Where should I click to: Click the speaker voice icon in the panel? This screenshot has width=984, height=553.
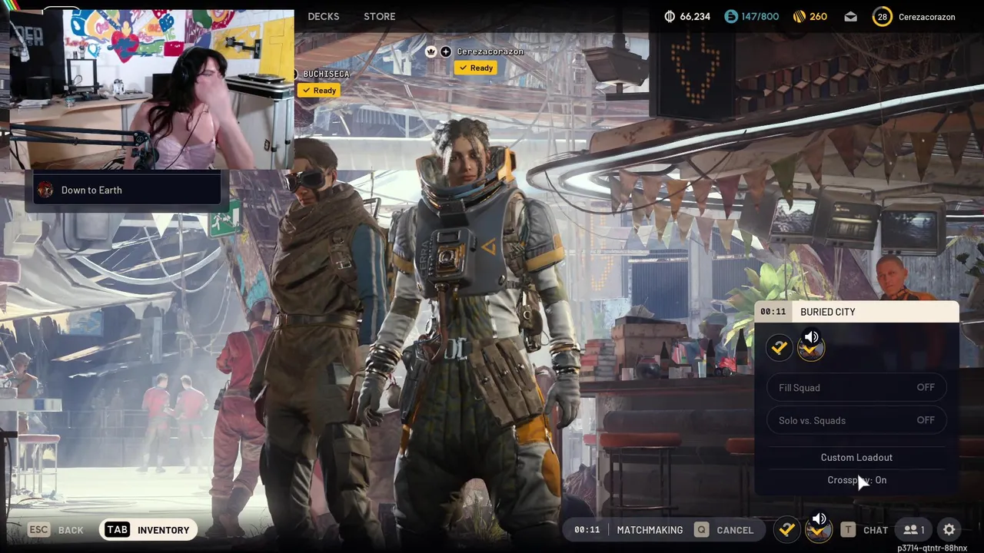(x=812, y=336)
